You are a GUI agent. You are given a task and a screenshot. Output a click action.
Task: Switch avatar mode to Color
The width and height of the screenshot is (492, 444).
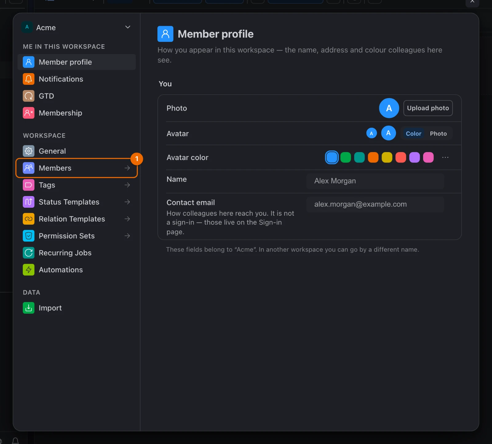coord(413,133)
